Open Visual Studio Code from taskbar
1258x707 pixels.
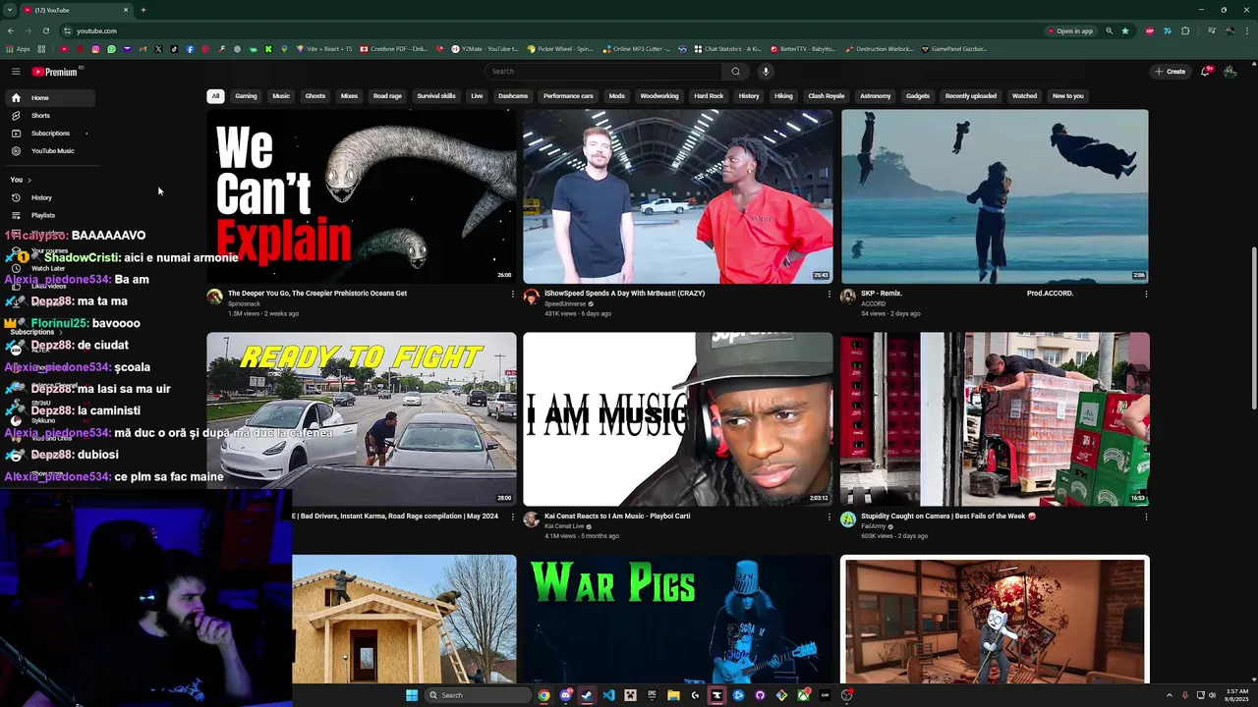tap(608, 695)
